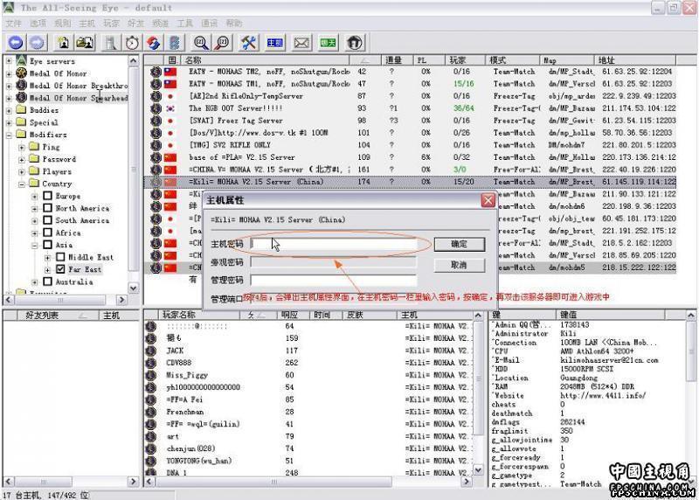This screenshot has height=500, width=699.
Task: Sort players by 响应 column header
Action: 293,315
